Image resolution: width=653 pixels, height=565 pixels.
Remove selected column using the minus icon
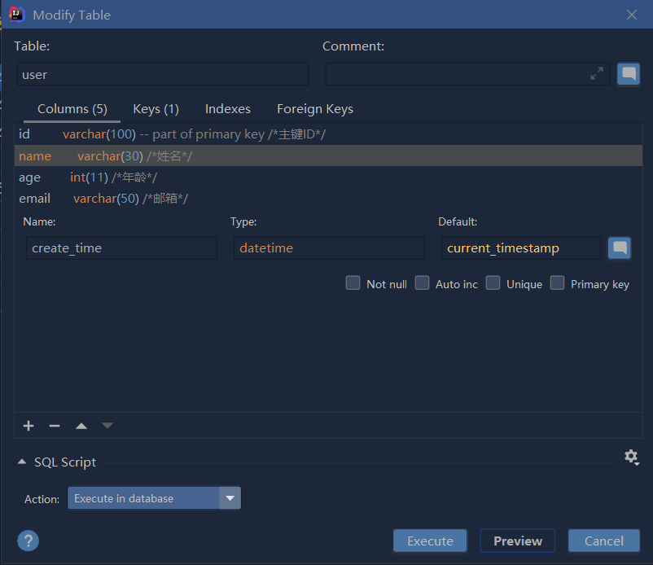point(54,425)
